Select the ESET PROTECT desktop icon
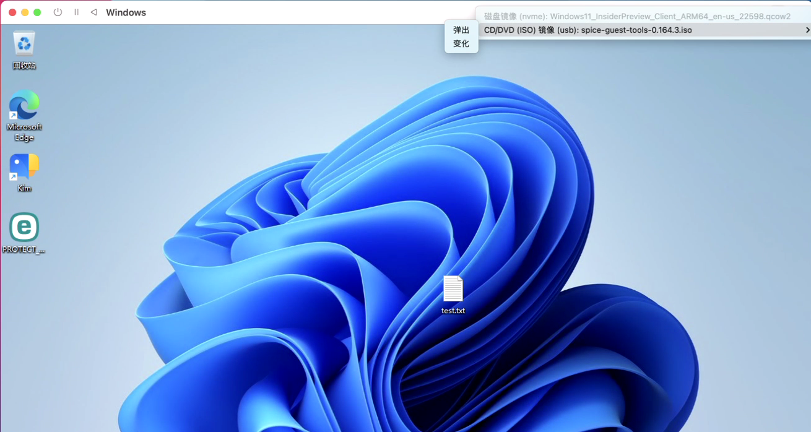This screenshot has height=432, width=811. click(x=24, y=233)
